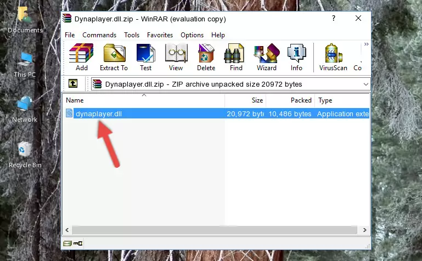Click the Add archive toolbar icon
Screen dimensions: 422x261
click(81, 57)
